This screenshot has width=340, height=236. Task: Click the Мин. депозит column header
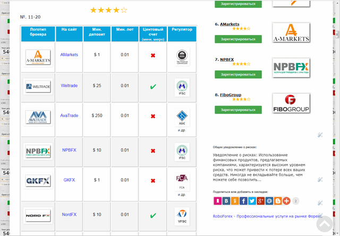click(x=97, y=34)
